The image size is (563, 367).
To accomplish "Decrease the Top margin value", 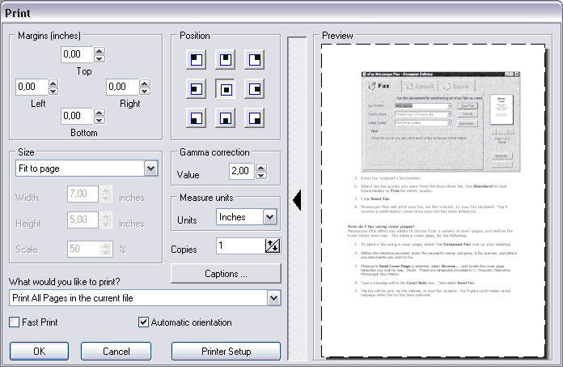I will pyautogui.click(x=99, y=58).
